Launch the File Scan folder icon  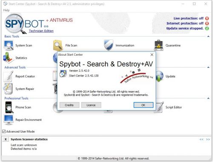coord(58,45)
